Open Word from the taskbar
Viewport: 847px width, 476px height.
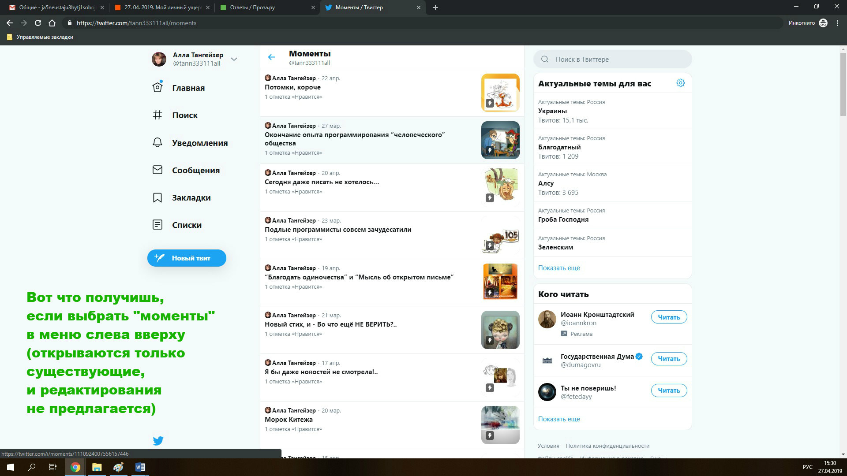click(140, 467)
